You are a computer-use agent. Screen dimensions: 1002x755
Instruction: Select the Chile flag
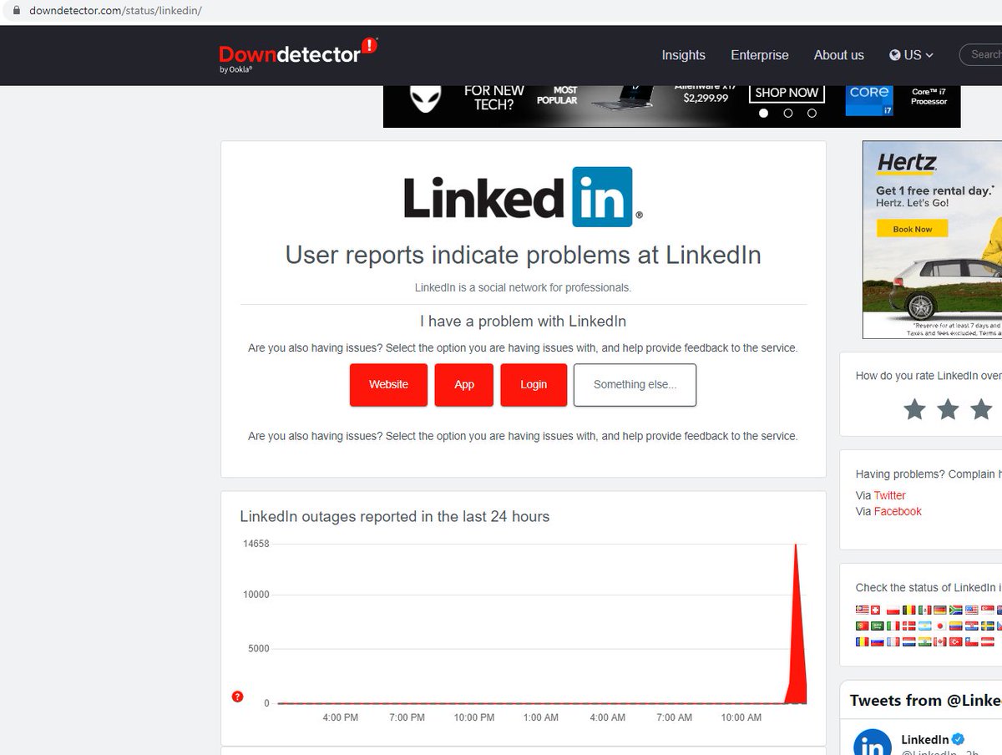[x=972, y=641]
